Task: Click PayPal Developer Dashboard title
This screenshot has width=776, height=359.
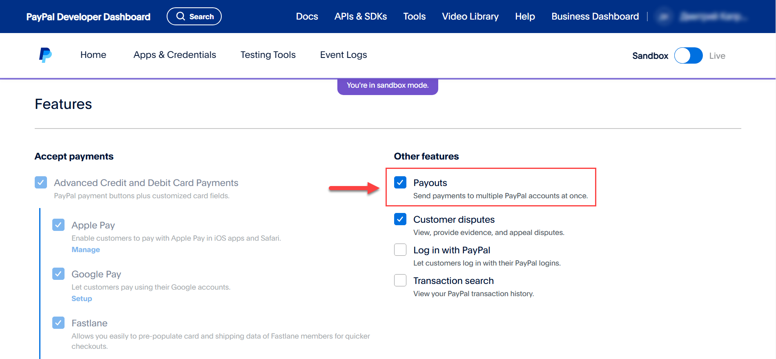Action: 88,17
